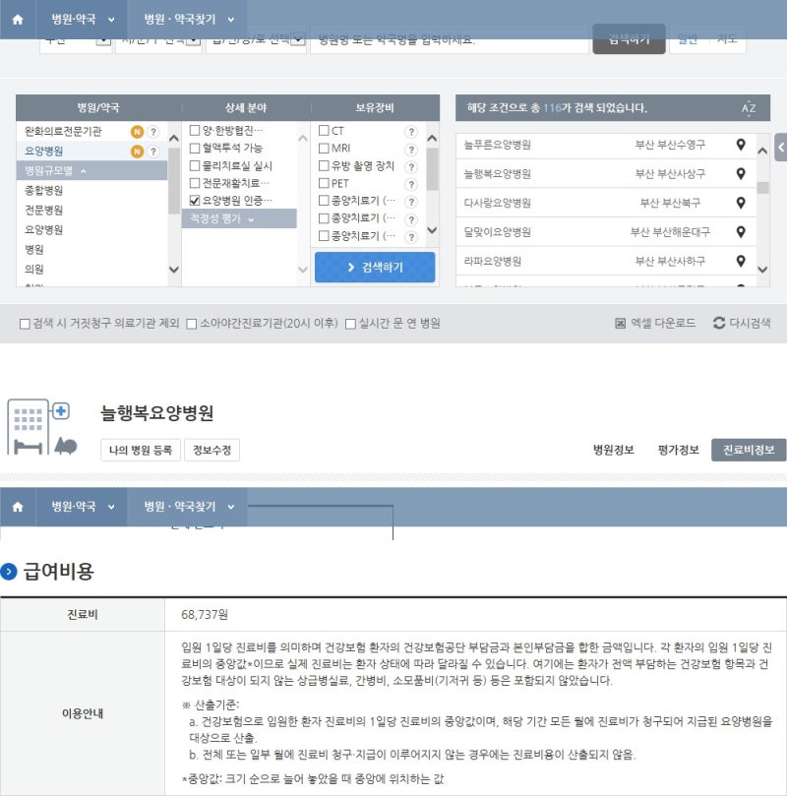Open map pin for 다사랑요양병원
Image resolution: width=787 pixels, height=796 pixels.
coord(741,203)
